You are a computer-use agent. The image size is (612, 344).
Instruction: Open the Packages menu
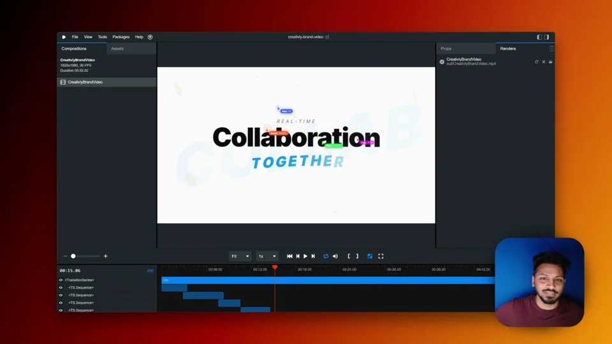click(x=121, y=37)
